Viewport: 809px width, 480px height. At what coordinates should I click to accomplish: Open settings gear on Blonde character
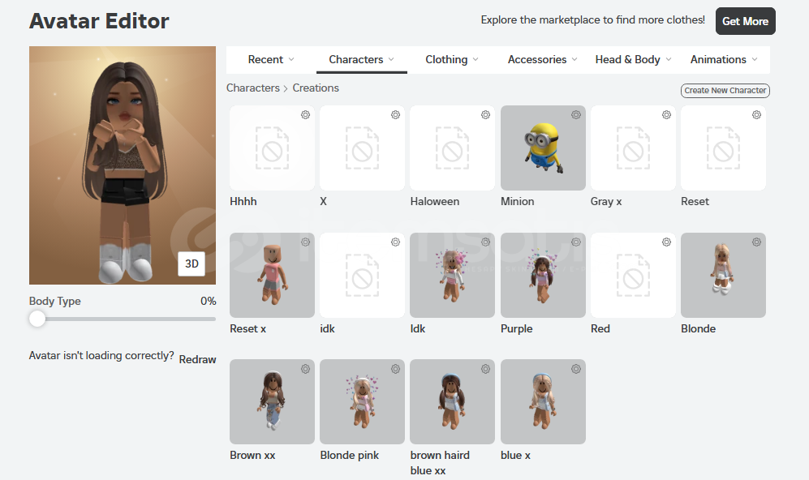point(756,242)
